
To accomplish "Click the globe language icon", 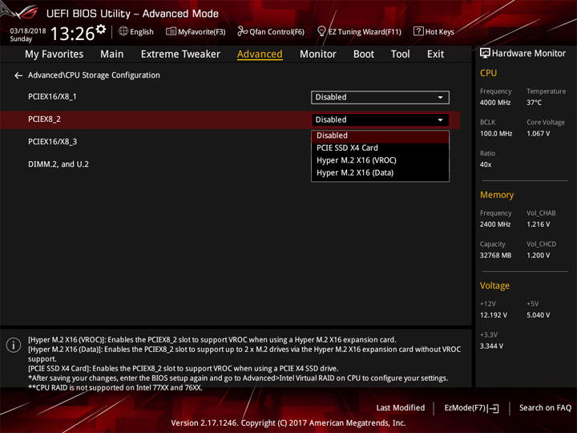I will [x=123, y=31].
